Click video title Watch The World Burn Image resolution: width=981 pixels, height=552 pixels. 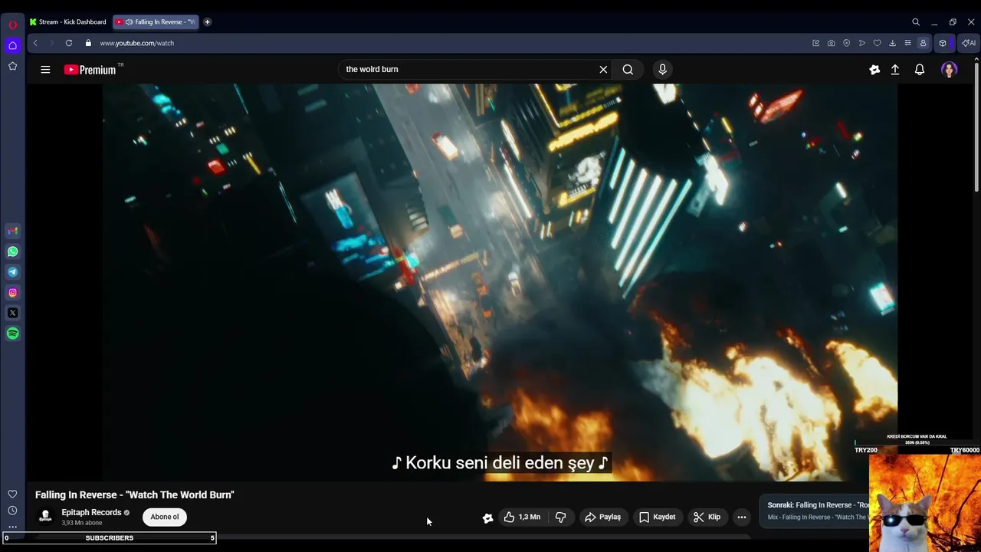point(135,495)
